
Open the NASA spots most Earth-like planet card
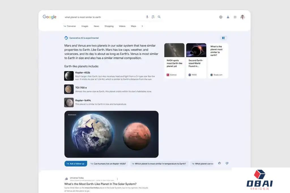click(174, 61)
